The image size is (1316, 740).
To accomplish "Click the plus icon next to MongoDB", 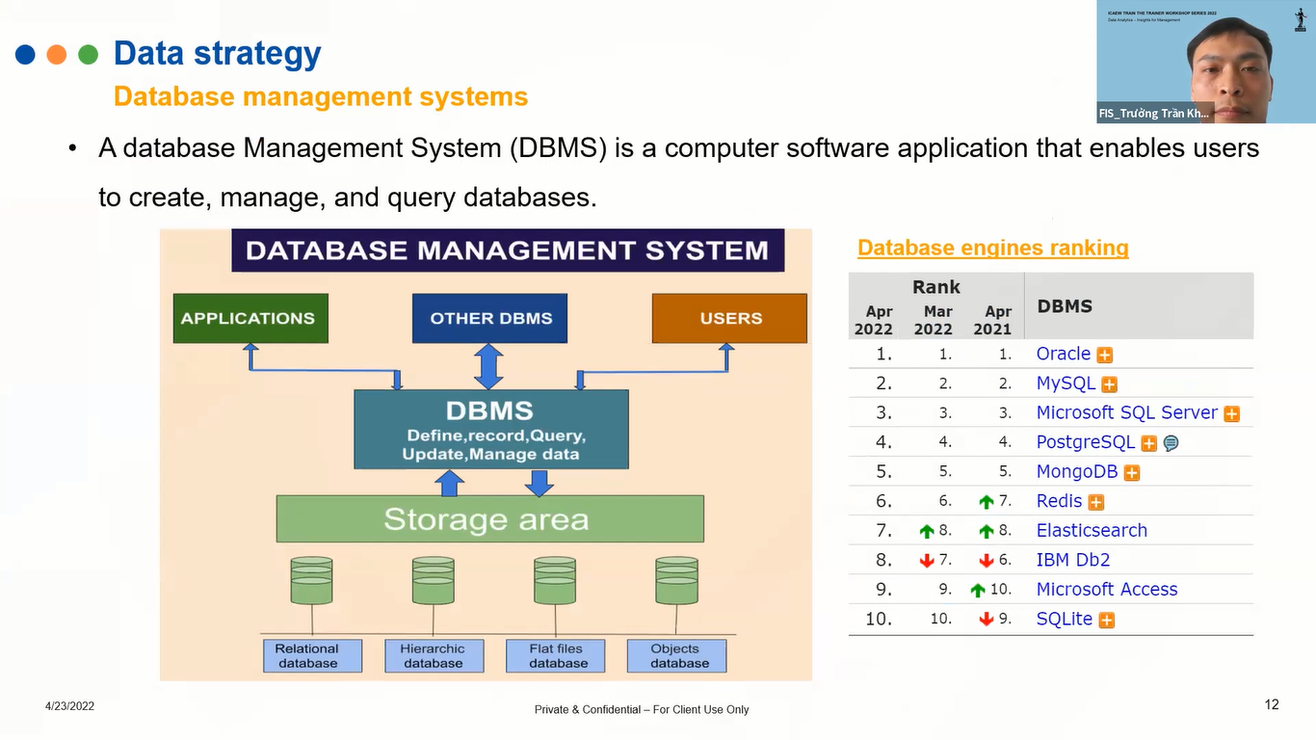I will [1132, 473].
